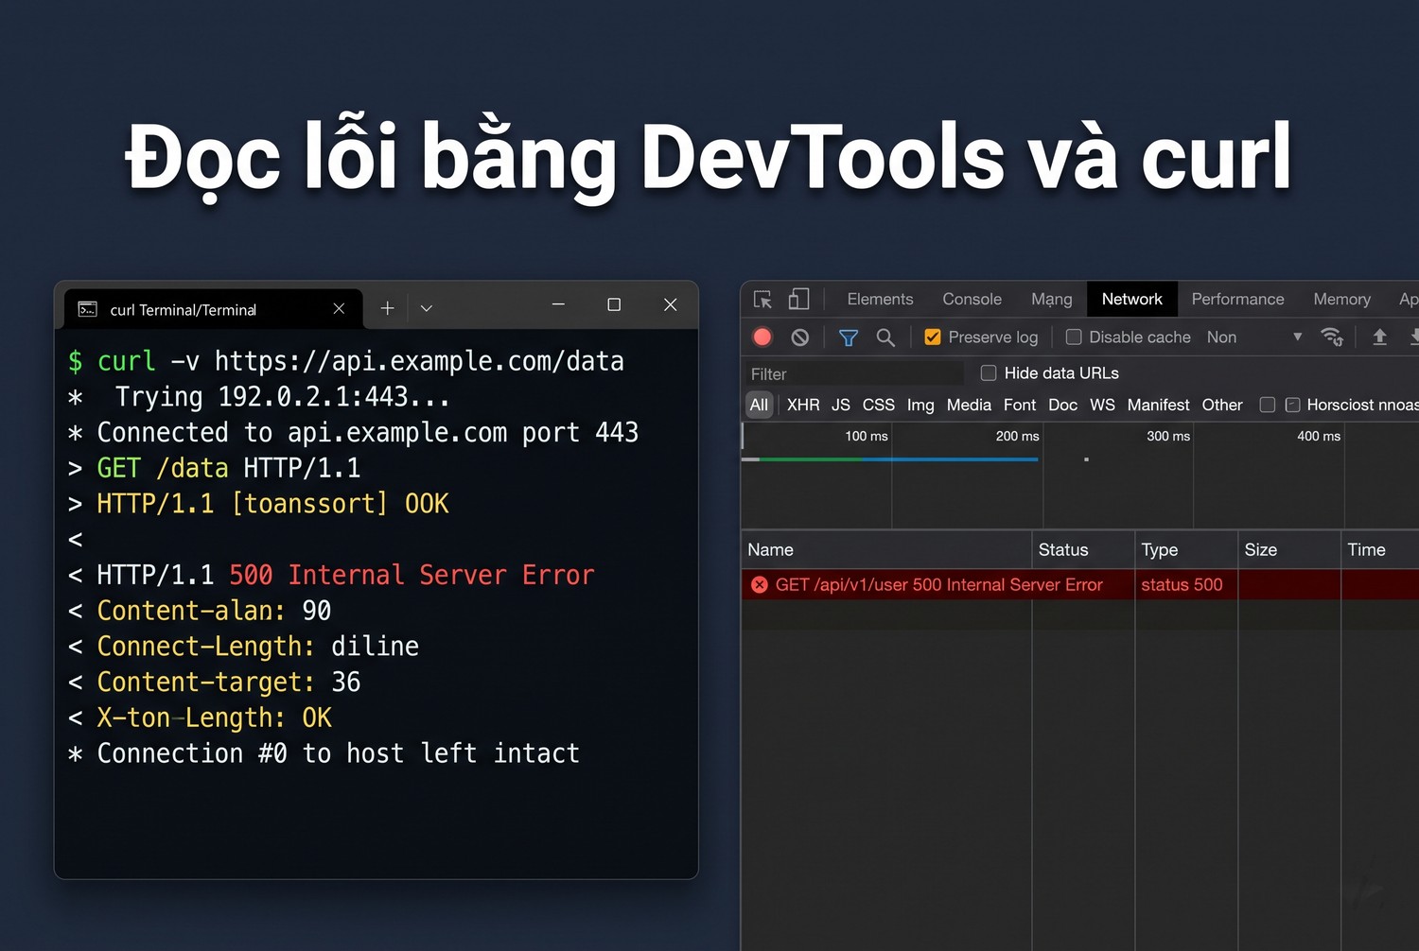Filter requests by CSS
The width and height of the screenshot is (1419, 951).
coord(879,405)
